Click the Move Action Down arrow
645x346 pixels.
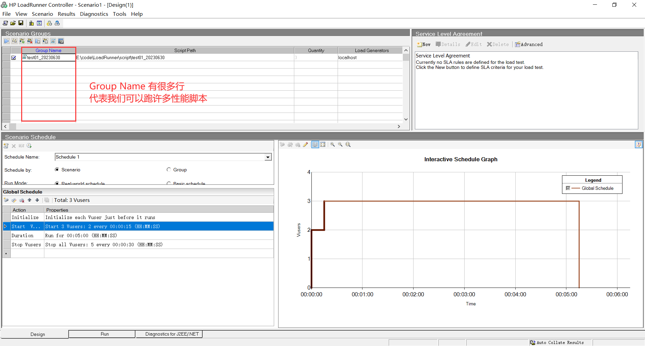pos(37,200)
